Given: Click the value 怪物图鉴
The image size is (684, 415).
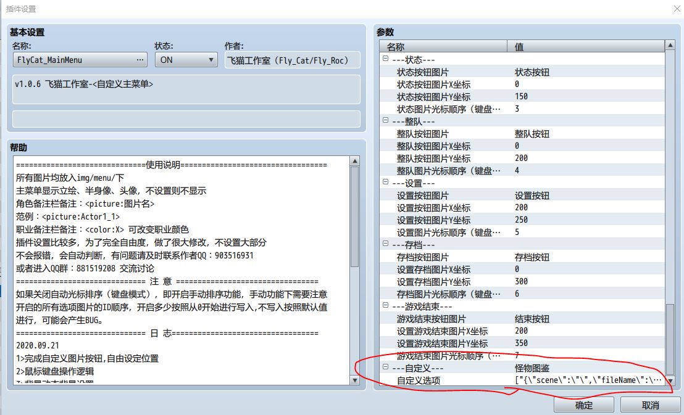Looking at the screenshot, I should [532, 368].
